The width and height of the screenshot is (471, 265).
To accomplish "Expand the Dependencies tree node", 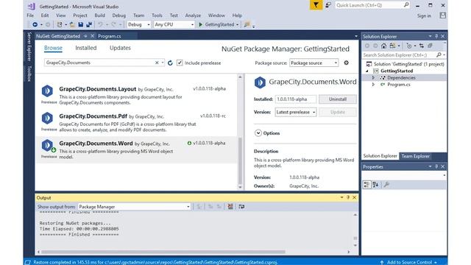I will click(373, 77).
